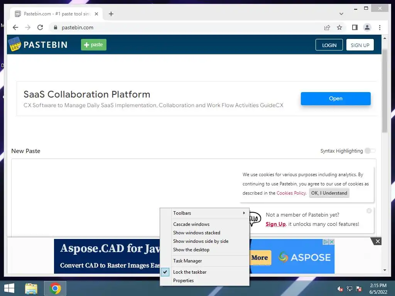Click the LOGIN button
Screen dimensions: 395x296
click(329, 45)
